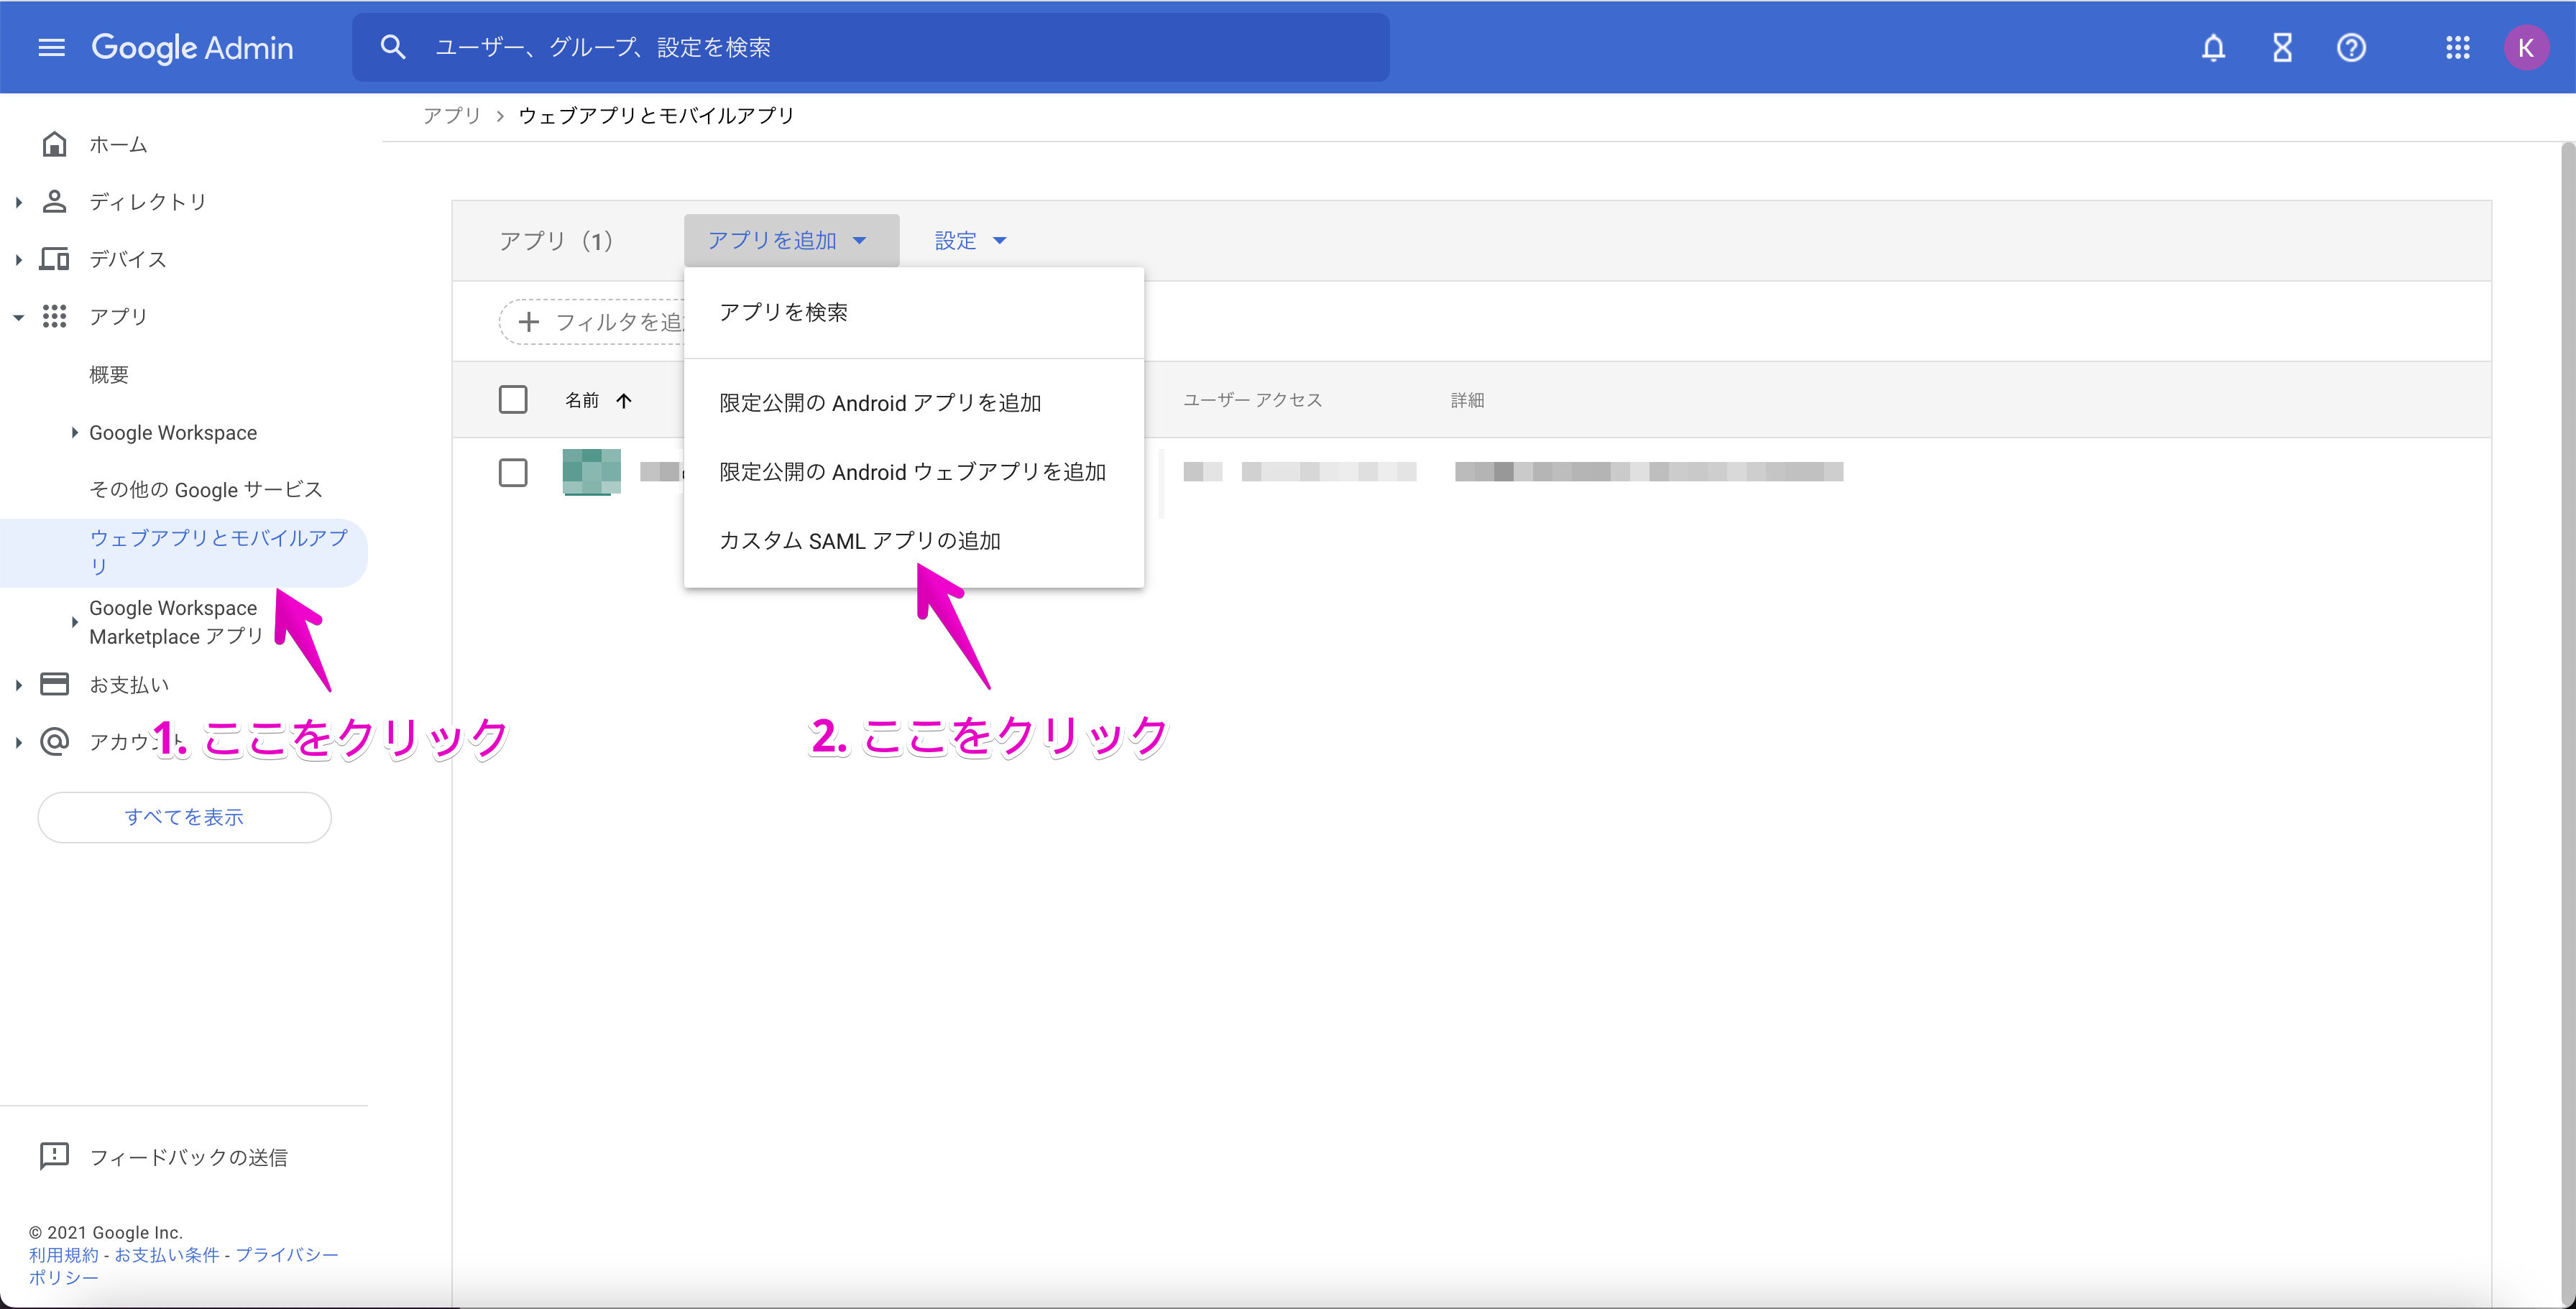Image resolution: width=2576 pixels, height=1309 pixels.
Task: Expand the アカウント section arrow
Action: [x=18, y=742]
